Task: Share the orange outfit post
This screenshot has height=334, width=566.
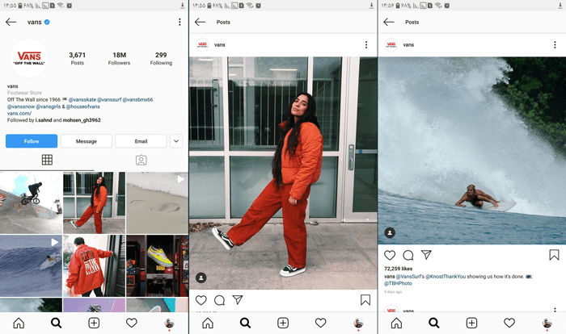Action: point(238,300)
